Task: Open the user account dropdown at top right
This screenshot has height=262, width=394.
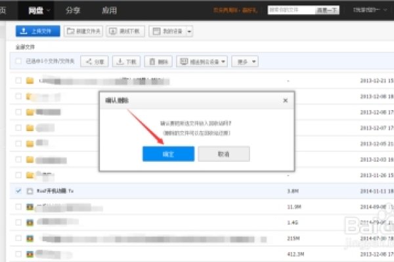Action: (370, 10)
